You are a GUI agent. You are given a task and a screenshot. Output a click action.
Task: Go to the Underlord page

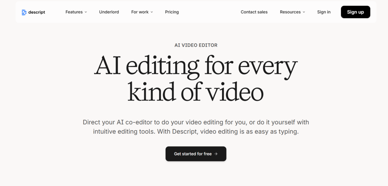pyautogui.click(x=109, y=12)
